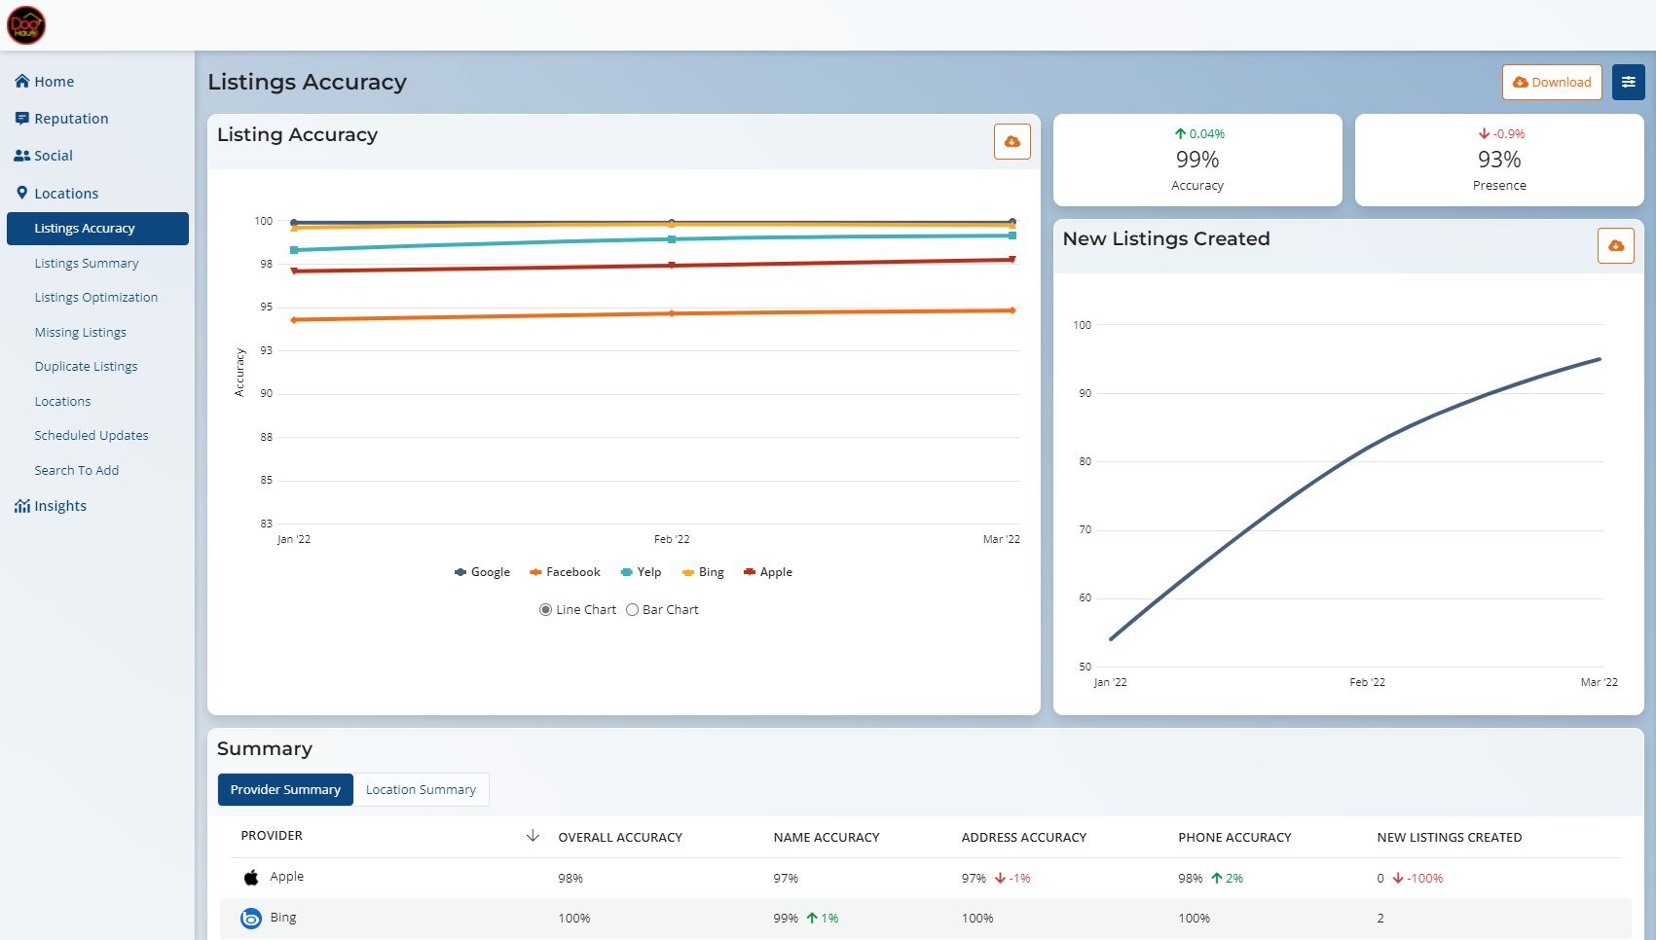Collapse the Locations sidebar section
This screenshot has width=1656, height=940.
tap(66, 194)
